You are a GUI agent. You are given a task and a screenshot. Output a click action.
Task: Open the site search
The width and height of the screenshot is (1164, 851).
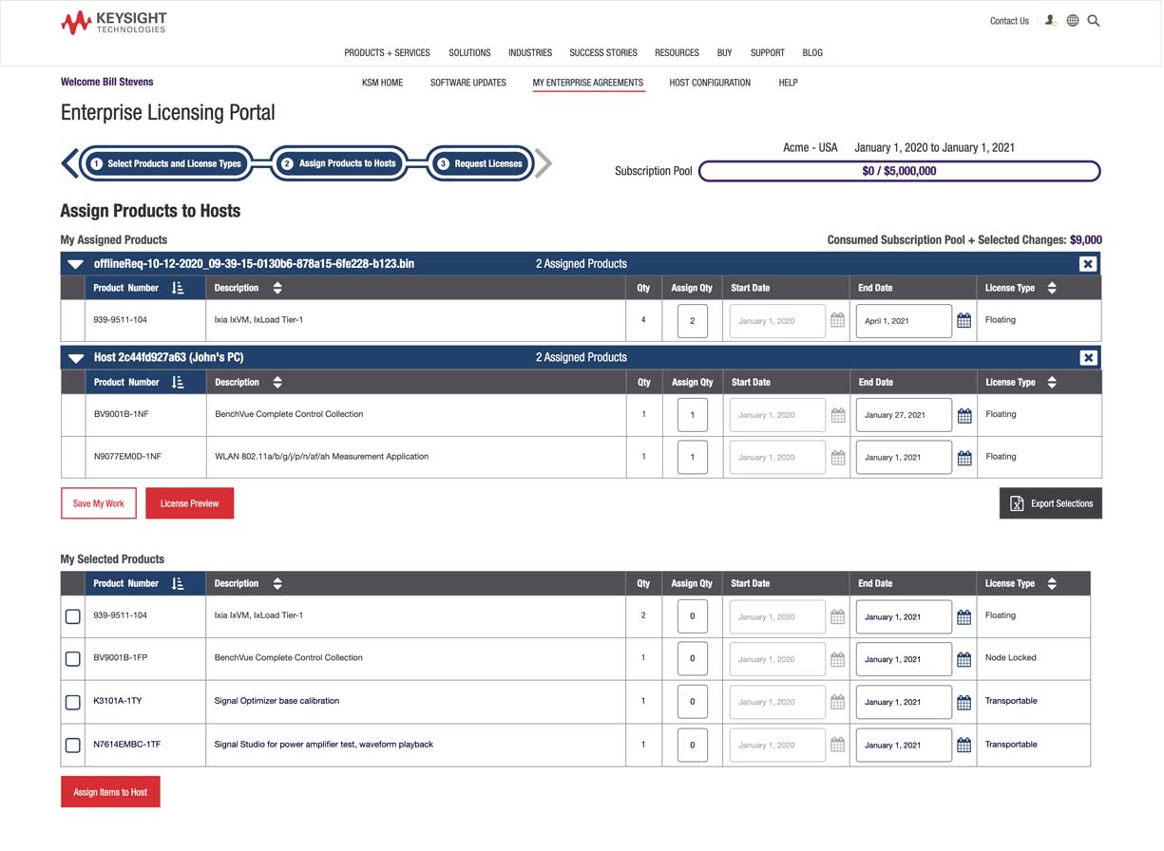(1093, 20)
